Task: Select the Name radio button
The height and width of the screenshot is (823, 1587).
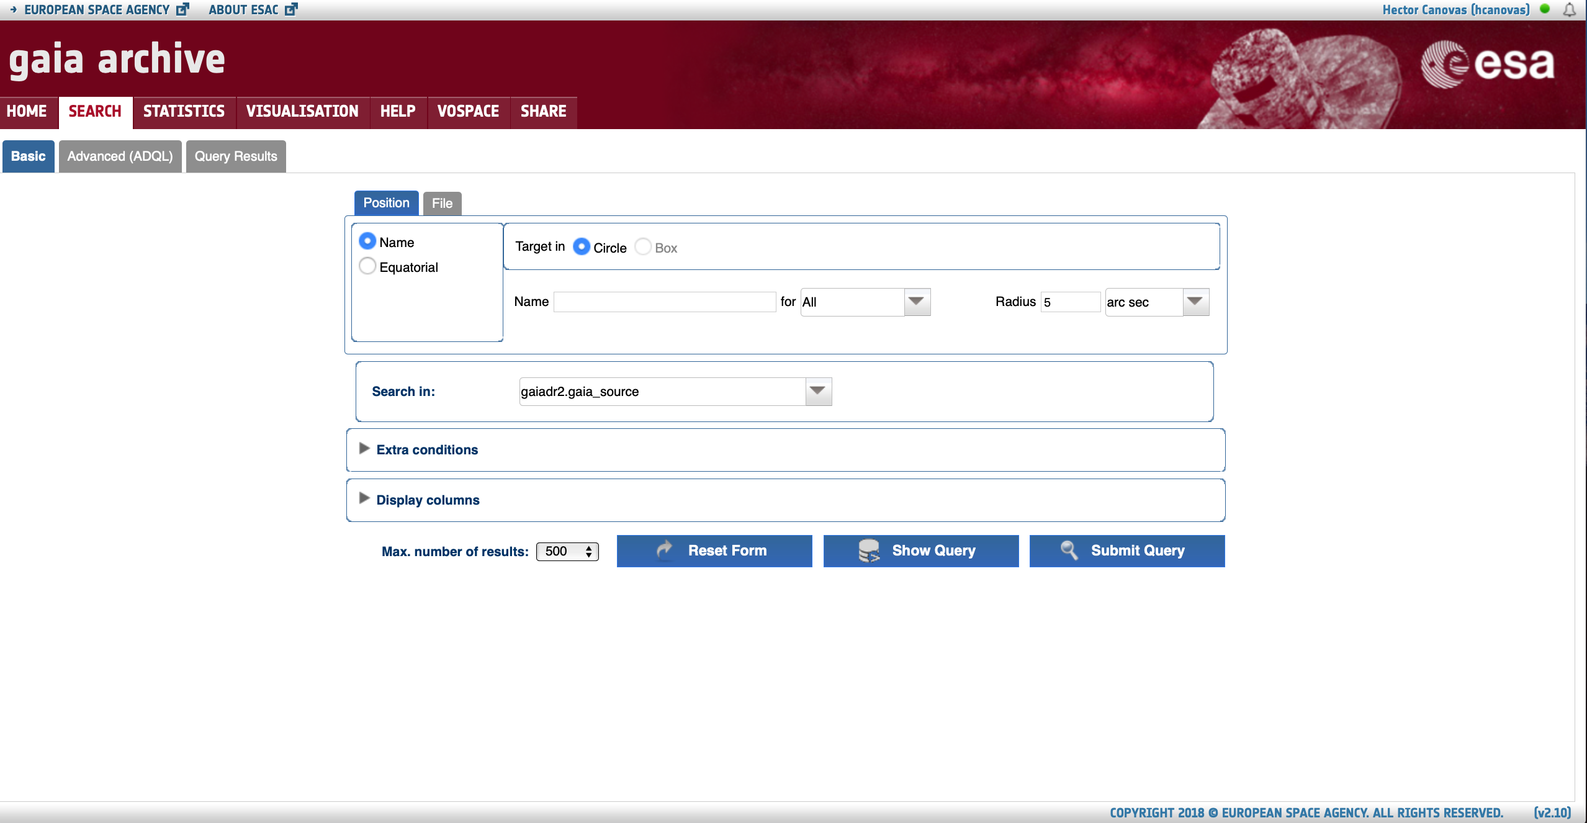Action: tap(367, 241)
